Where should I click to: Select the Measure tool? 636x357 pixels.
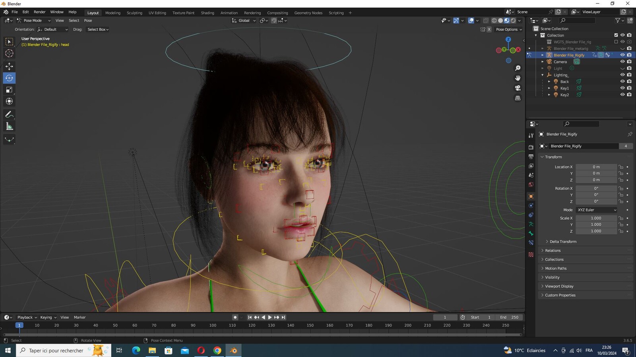9,127
